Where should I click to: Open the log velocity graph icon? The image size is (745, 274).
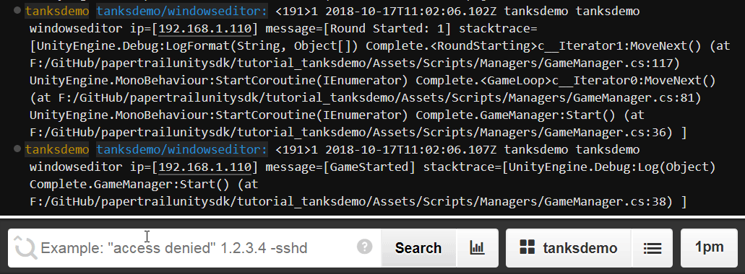click(476, 247)
